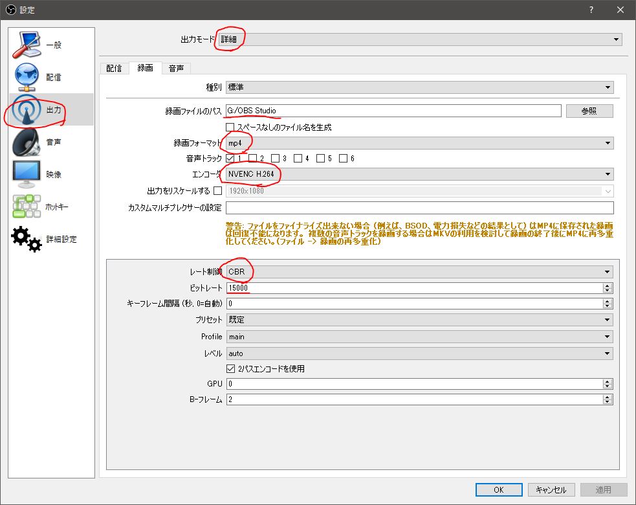The height and width of the screenshot is (505, 636).
Task: Open the 種別 dropdown showing 標準
Action: click(x=419, y=87)
